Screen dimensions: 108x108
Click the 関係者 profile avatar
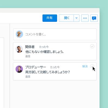pyautogui.click(x=19, y=49)
